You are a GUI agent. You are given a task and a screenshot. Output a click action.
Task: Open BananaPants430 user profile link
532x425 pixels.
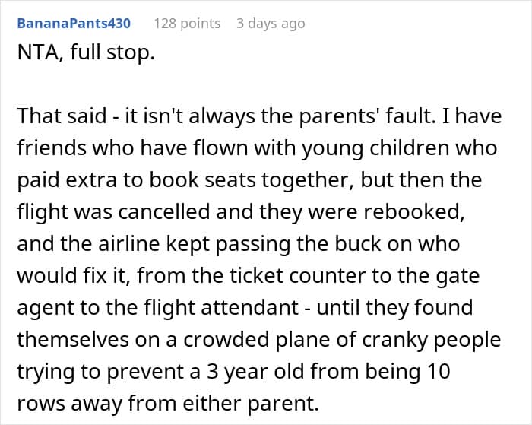(73, 24)
